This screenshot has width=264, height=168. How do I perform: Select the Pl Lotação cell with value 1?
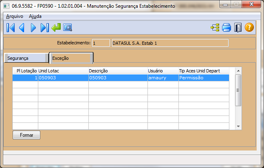pos(25,78)
